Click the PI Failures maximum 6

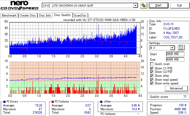[90, 109]
